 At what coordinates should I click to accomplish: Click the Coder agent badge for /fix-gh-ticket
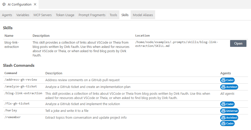click(227, 104)
